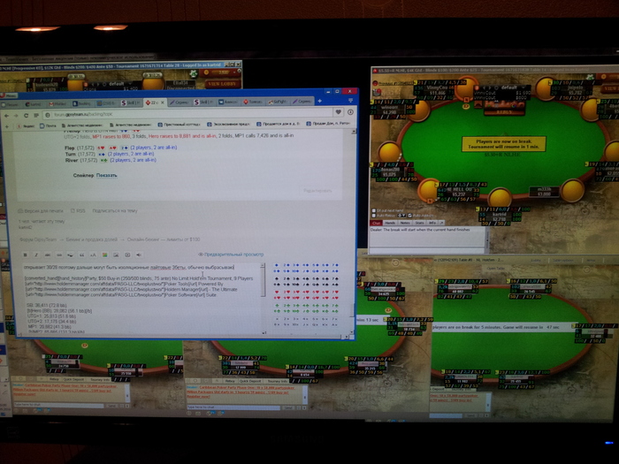Open the font size icon in editor
This screenshot has width=619, height=464.
pyautogui.click(x=93, y=255)
